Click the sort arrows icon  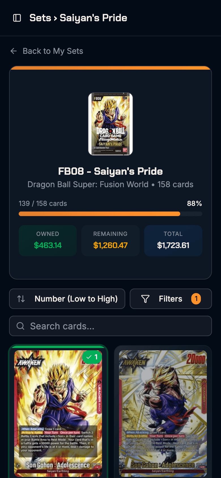[21, 299]
